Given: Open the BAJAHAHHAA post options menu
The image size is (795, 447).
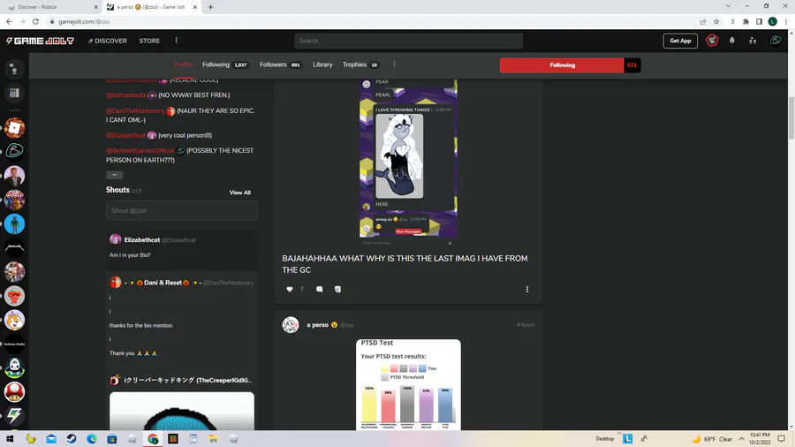Looking at the screenshot, I should pos(527,290).
